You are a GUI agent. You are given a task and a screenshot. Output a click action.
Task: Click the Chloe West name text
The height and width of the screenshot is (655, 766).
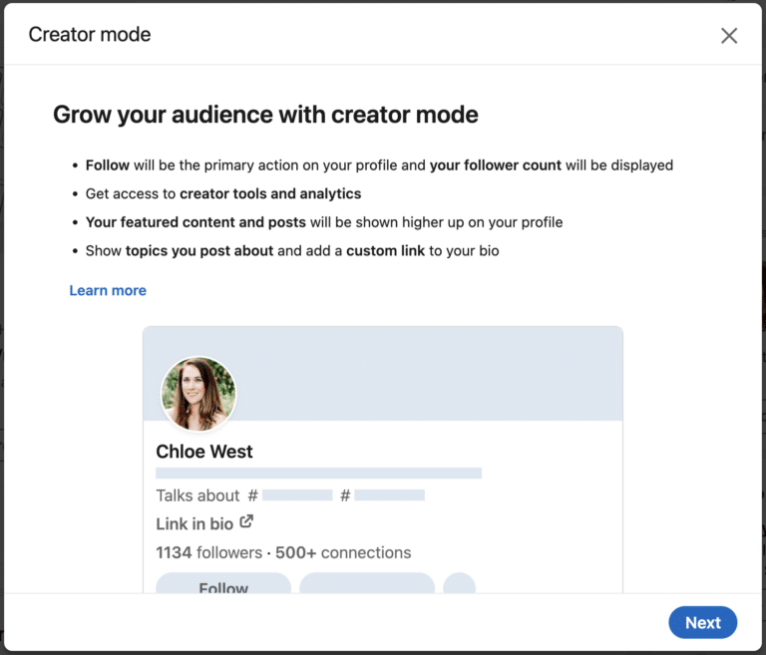204,452
